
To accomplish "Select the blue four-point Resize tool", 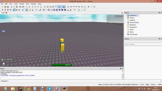I will pyautogui.click(x=8, y=10).
